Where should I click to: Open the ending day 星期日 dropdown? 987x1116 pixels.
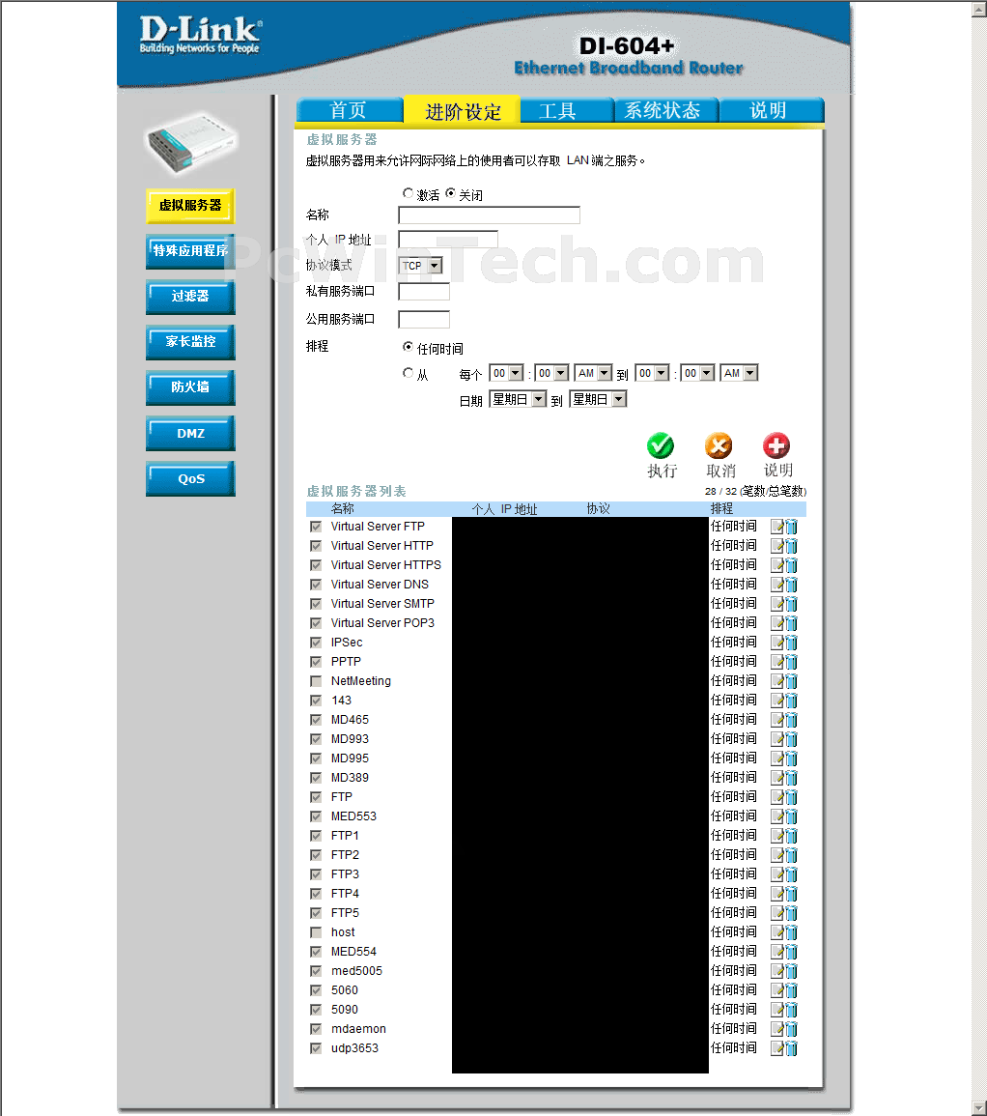click(x=599, y=399)
